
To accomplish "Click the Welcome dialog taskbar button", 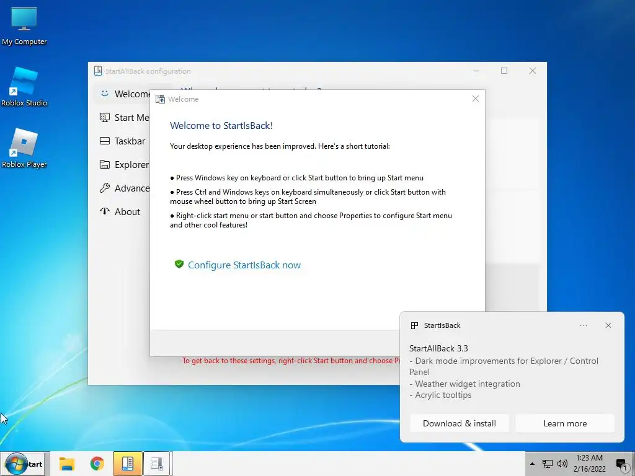I will coord(158,464).
